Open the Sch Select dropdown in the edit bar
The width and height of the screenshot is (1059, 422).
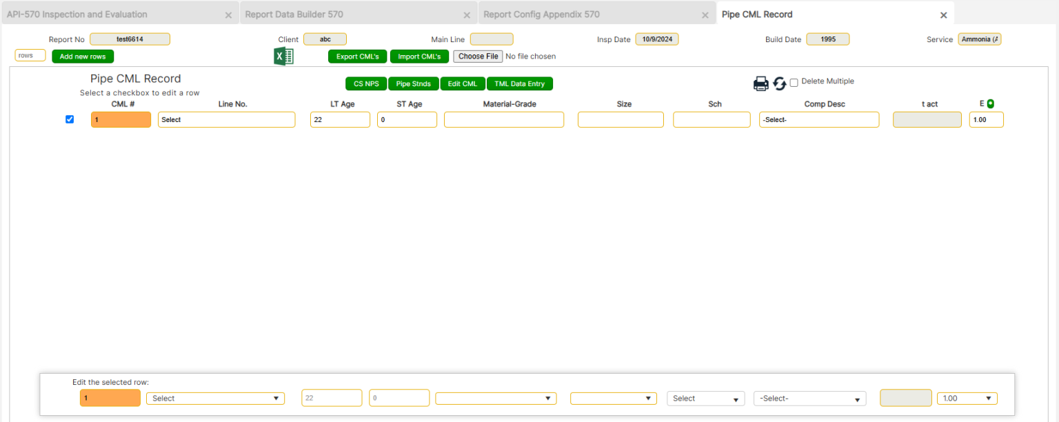(x=705, y=398)
